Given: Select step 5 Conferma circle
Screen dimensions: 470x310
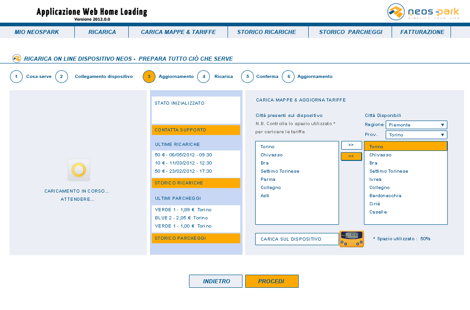Looking at the screenshot, I should click(247, 77).
